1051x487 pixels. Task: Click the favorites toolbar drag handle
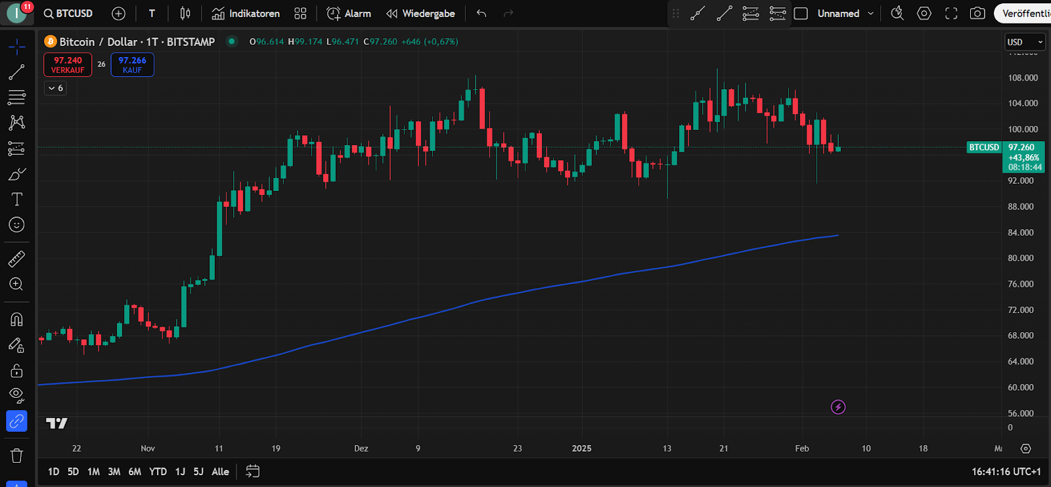tap(676, 13)
